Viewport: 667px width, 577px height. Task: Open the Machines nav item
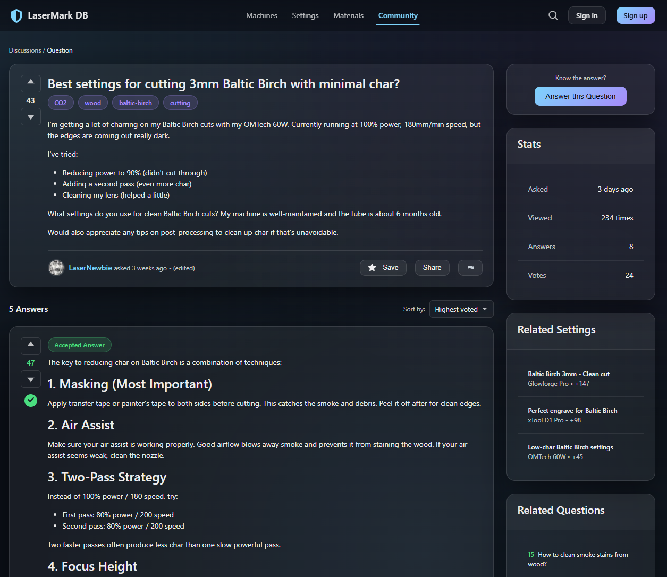pyautogui.click(x=261, y=15)
